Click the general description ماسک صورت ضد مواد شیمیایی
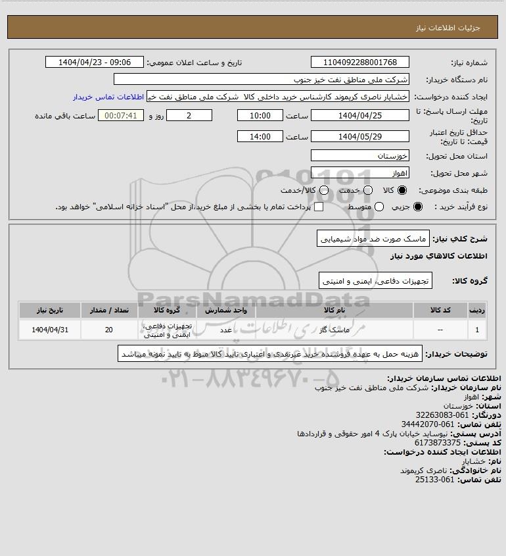The height and width of the screenshot is (556, 506). (x=373, y=239)
